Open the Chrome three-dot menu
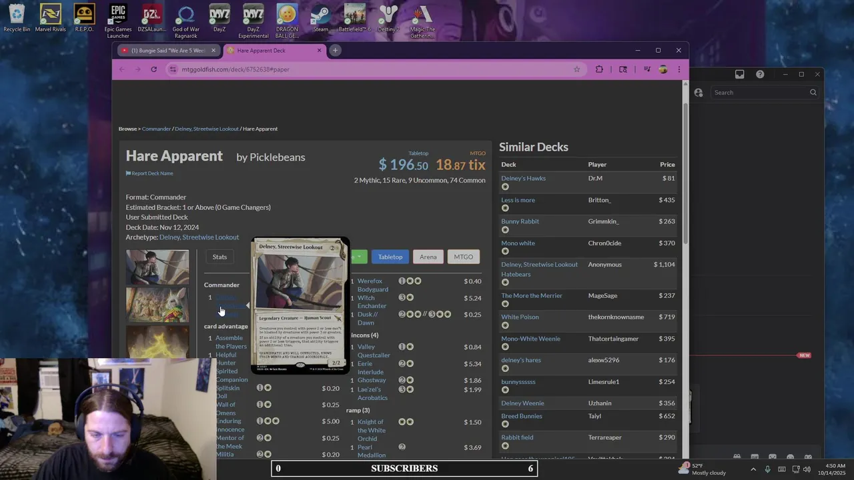This screenshot has width=854, height=480. tap(679, 69)
